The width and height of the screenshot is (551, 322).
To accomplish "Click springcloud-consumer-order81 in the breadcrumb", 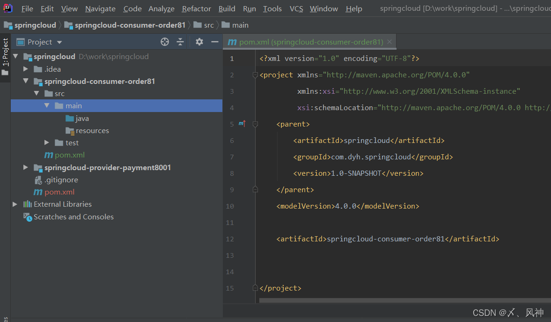I will click(130, 25).
